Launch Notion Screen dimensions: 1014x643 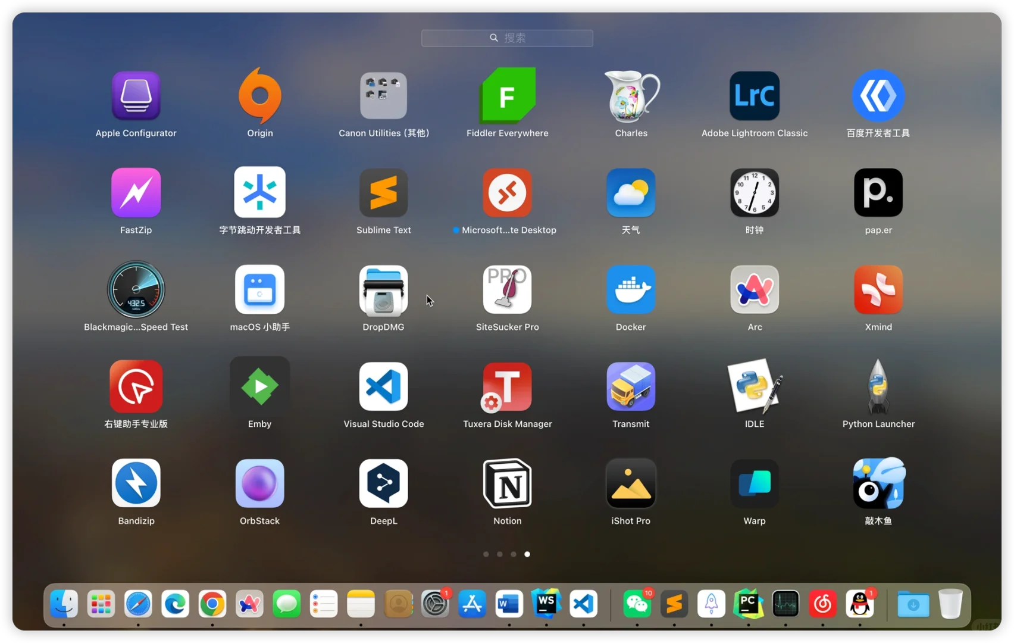click(508, 483)
